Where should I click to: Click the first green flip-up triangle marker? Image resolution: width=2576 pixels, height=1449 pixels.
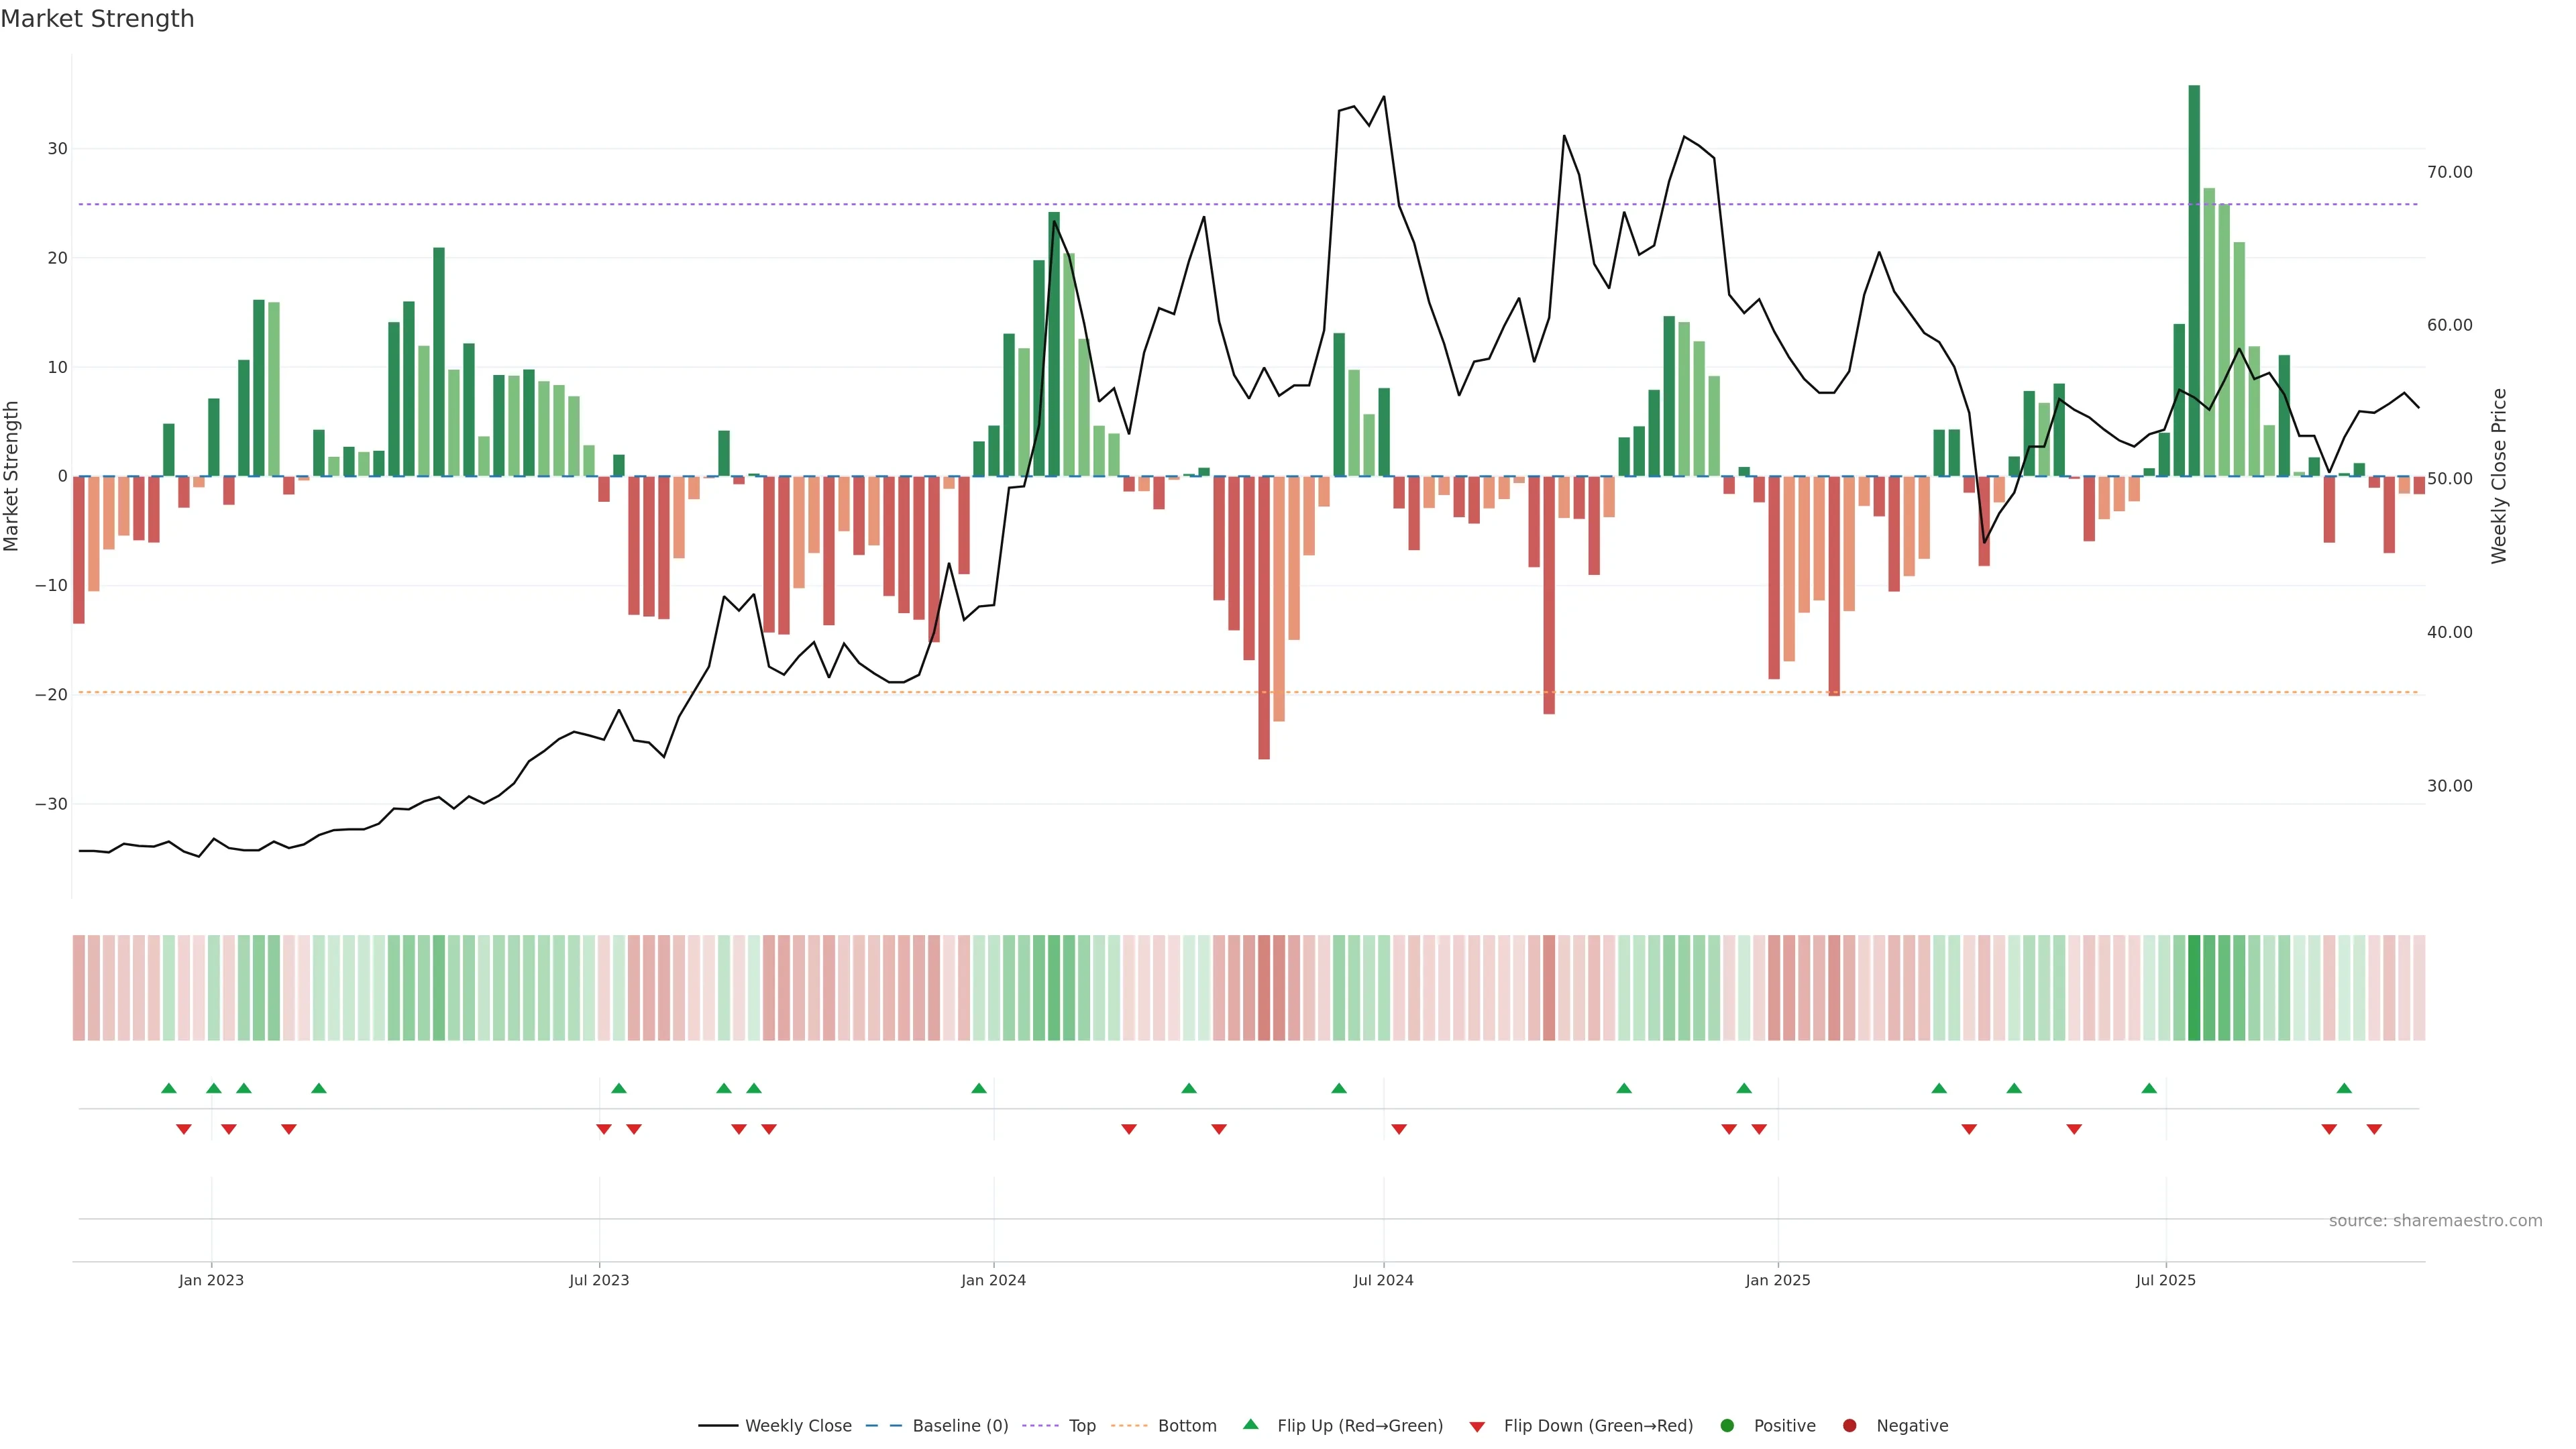point(169,1088)
